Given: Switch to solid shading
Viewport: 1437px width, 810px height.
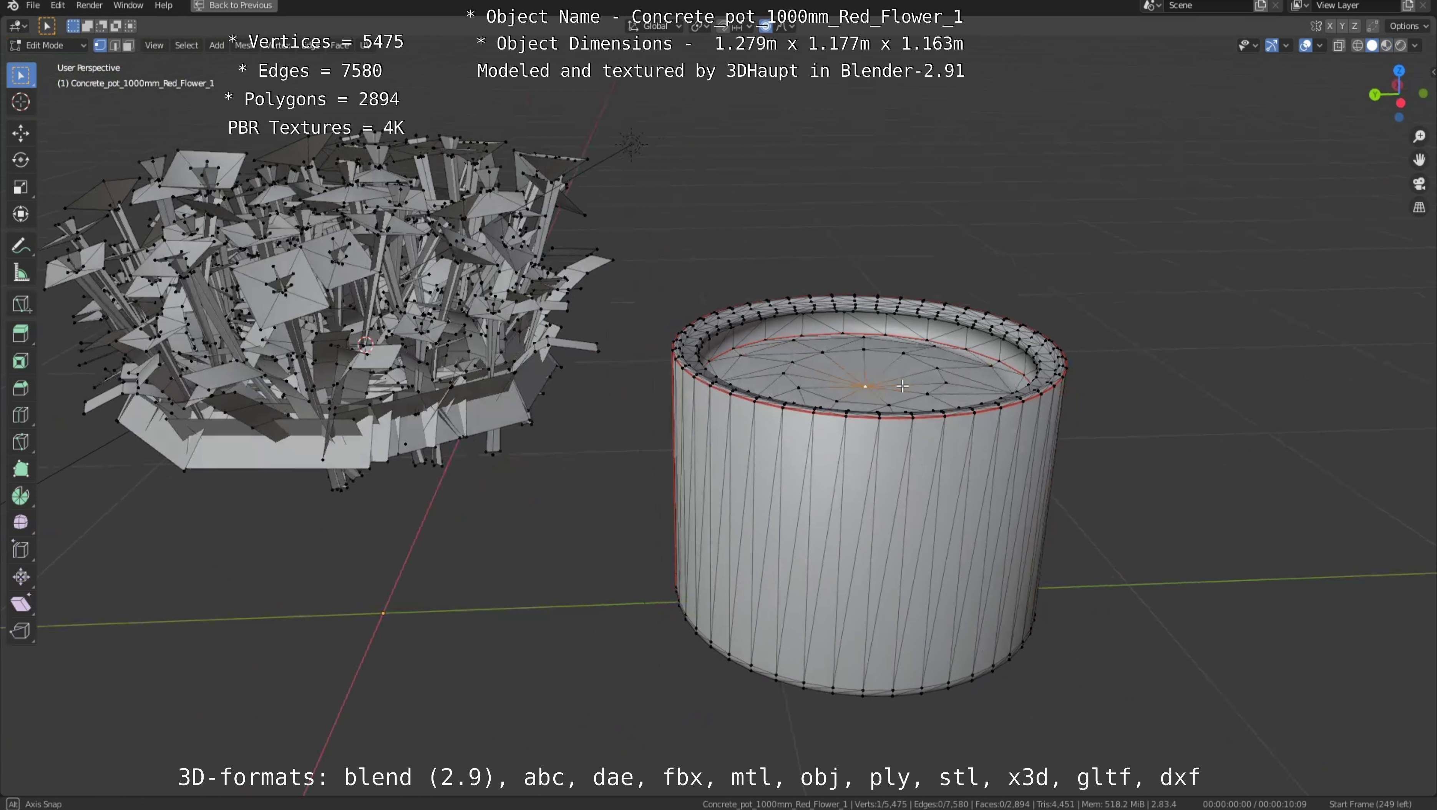Looking at the screenshot, I should [x=1372, y=46].
